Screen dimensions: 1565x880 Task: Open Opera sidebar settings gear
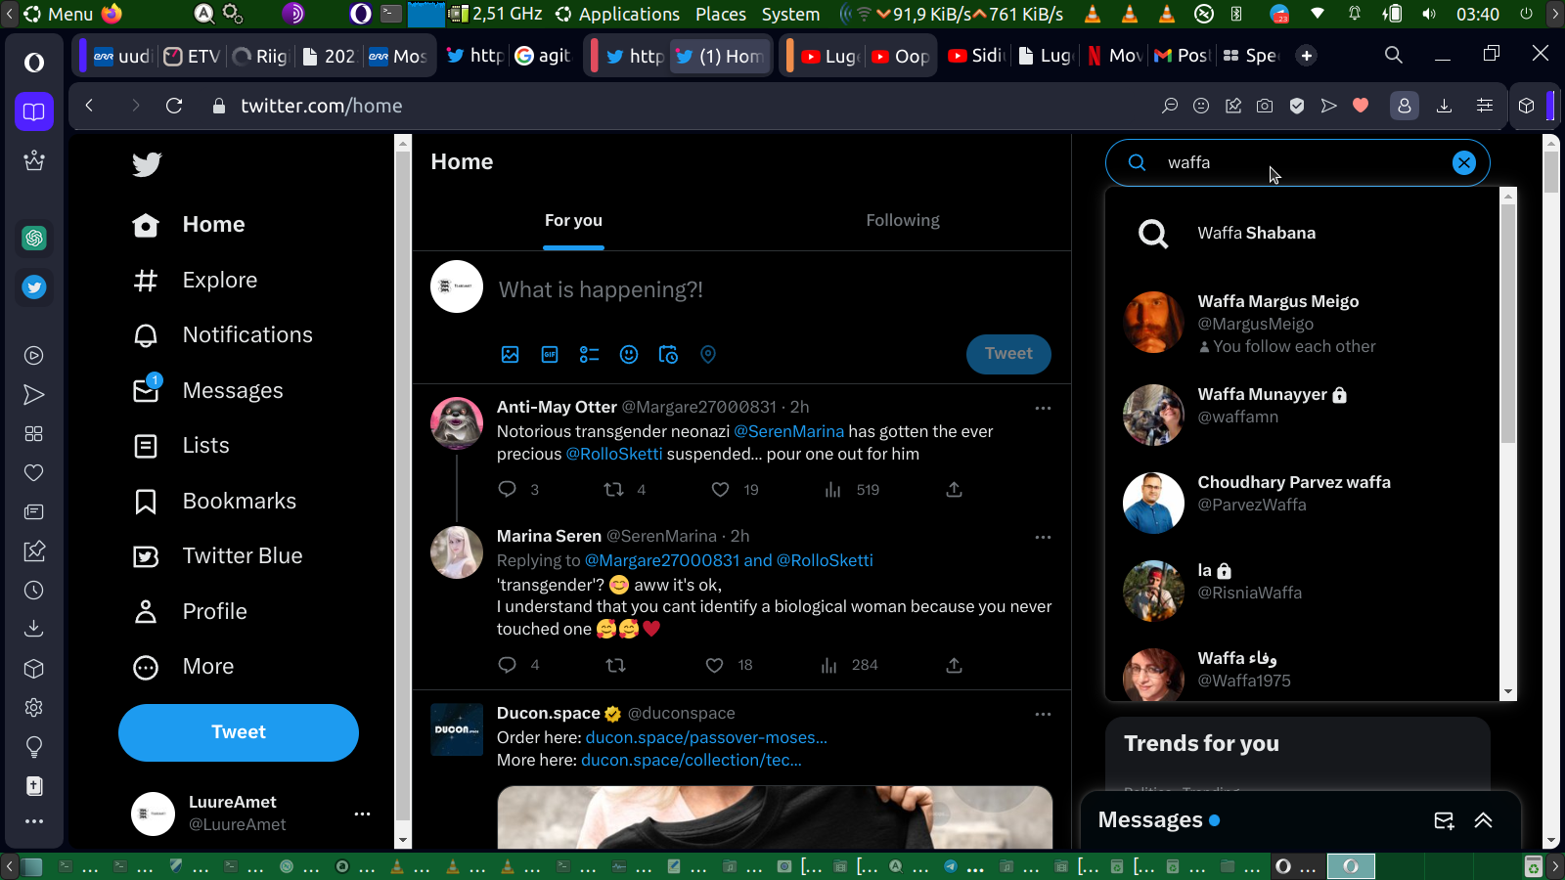click(x=34, y=708)
